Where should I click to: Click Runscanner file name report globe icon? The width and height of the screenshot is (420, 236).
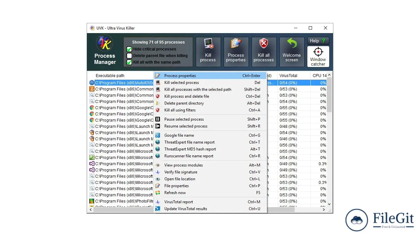pyautogui.click(x=158, y=156)
